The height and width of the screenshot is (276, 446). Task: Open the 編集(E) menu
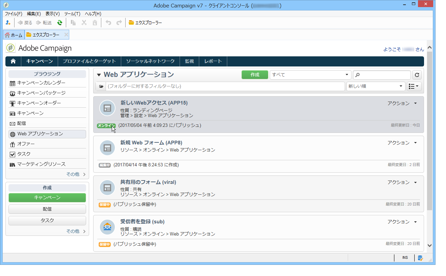pyautogui.click(x=34, y=14)
